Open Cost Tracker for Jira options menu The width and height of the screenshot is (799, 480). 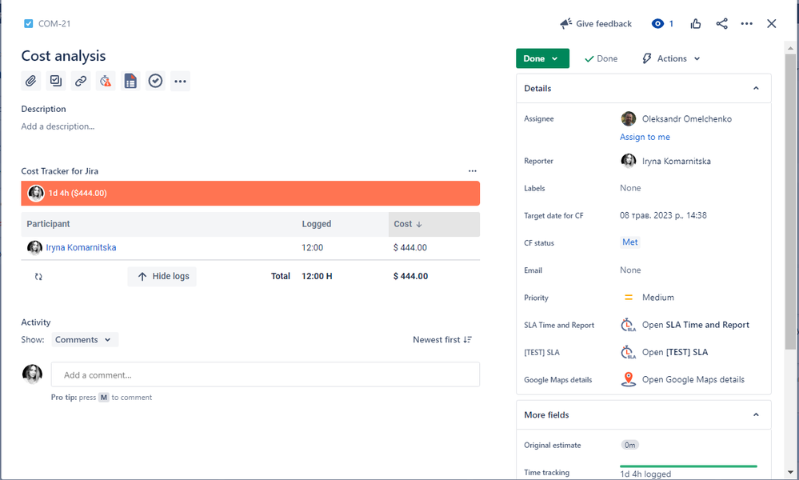pos(473,171)
